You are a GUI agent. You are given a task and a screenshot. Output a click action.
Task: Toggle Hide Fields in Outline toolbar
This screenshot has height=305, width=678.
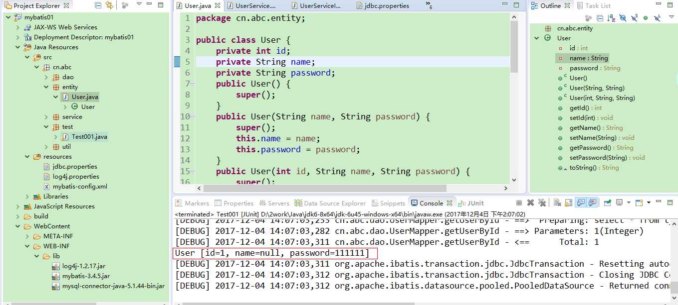tap(623, 18)
